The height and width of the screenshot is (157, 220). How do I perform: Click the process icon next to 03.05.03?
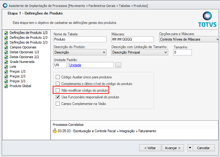pos(55,131)
